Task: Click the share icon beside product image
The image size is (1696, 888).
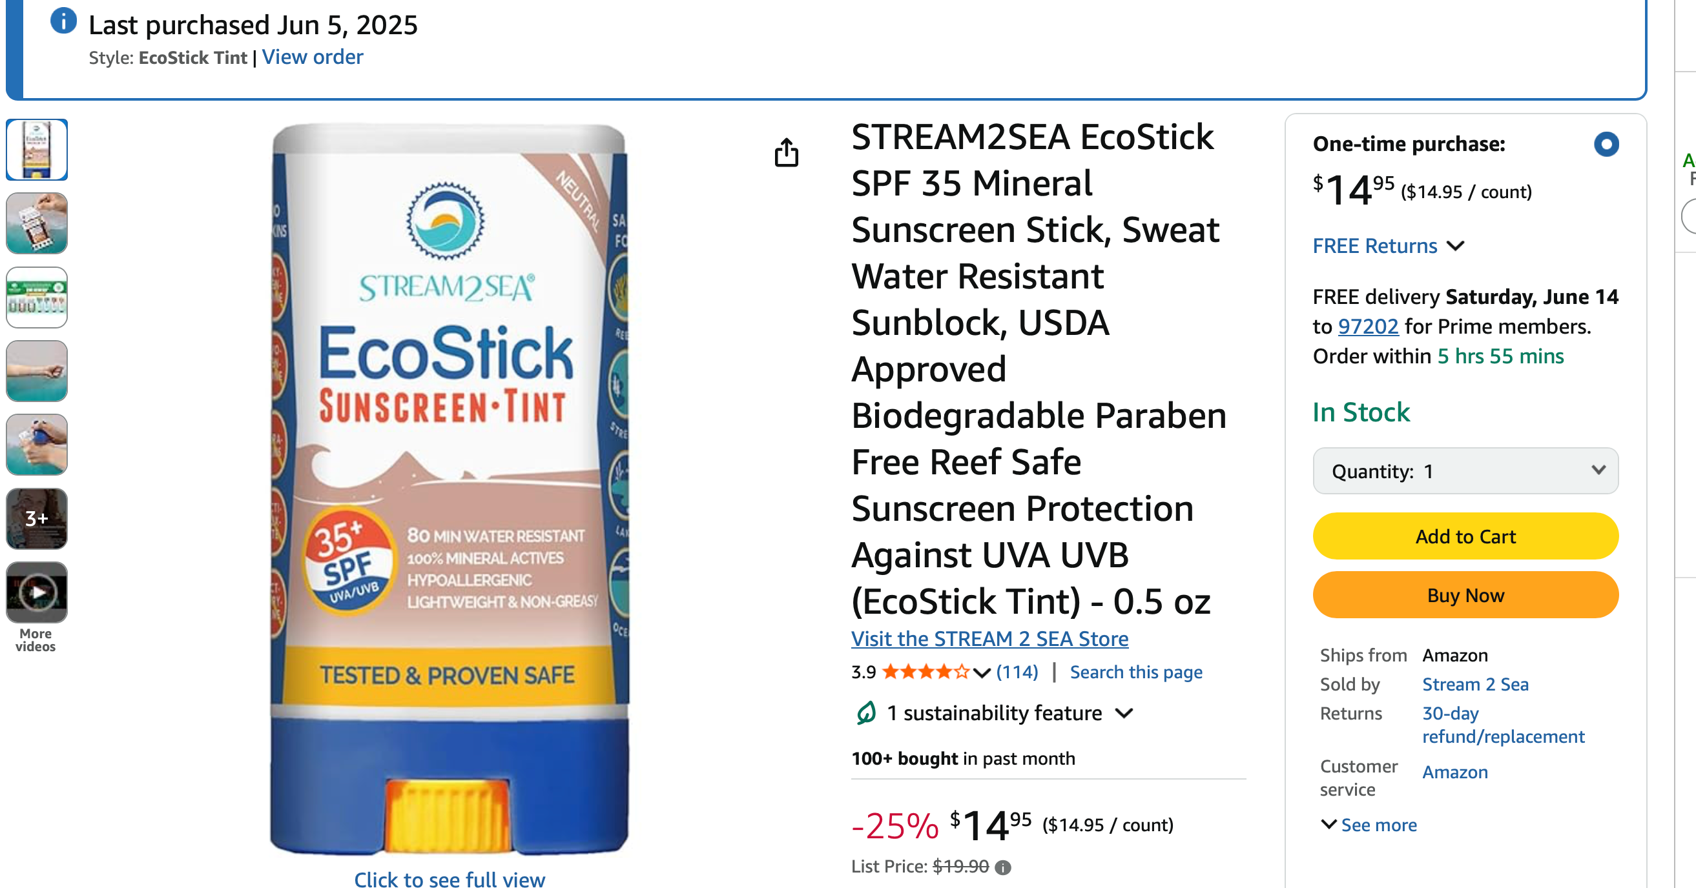Action: 786,152
